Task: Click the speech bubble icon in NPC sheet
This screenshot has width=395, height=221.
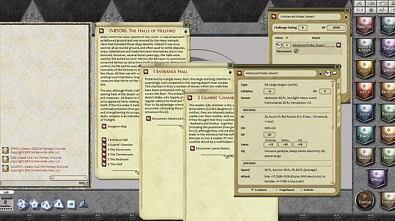Action: coord(335,73)
